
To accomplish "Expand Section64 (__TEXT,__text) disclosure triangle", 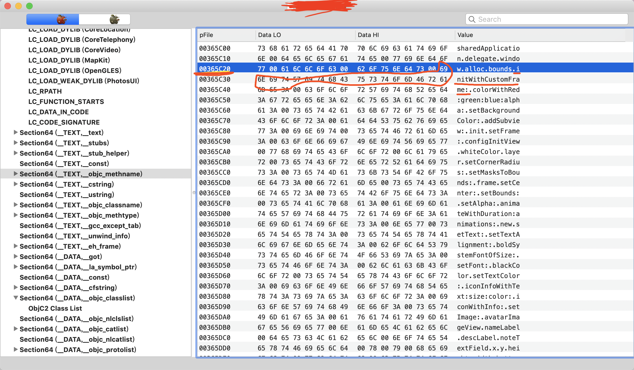I will pyautogui.click(x=16, y=132).
